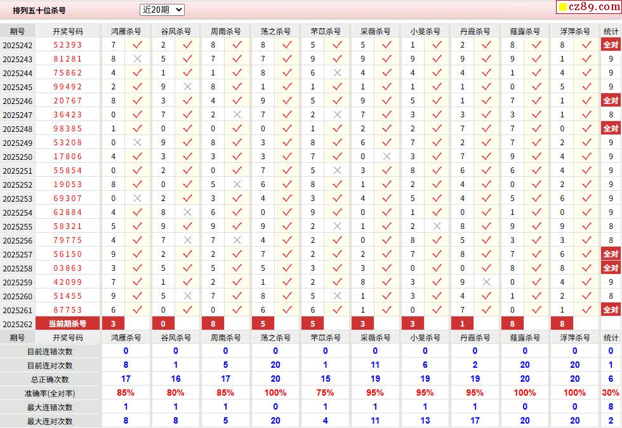Click the X mark in row 2025260 under 芣苡杀号
This screenshot has height=428, width=622.
[337, 296]
